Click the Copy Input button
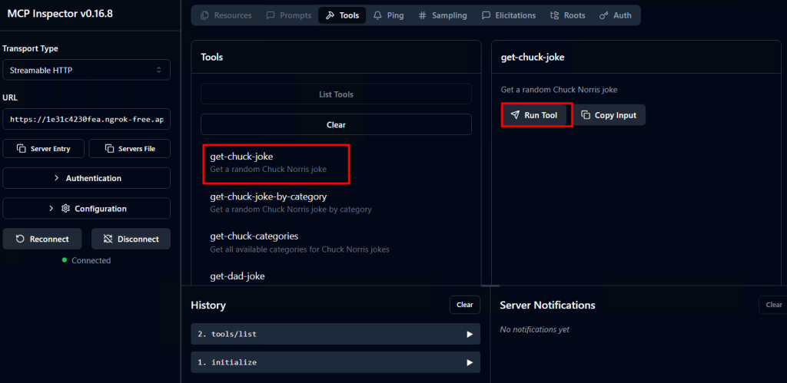787x383 pixels. pyautogui.click(x=609, y=115)
